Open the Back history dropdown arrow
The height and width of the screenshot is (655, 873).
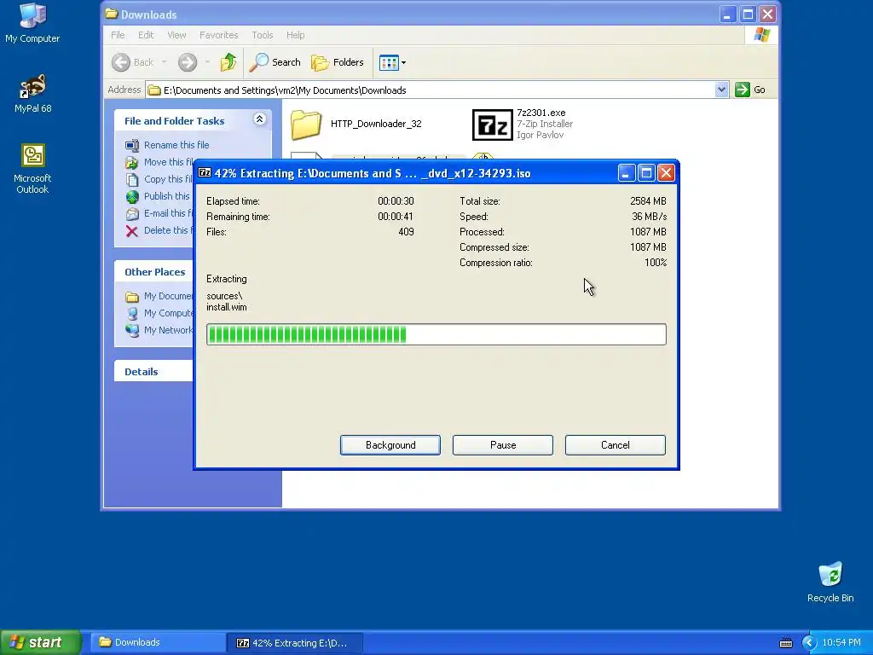point(165,62)
